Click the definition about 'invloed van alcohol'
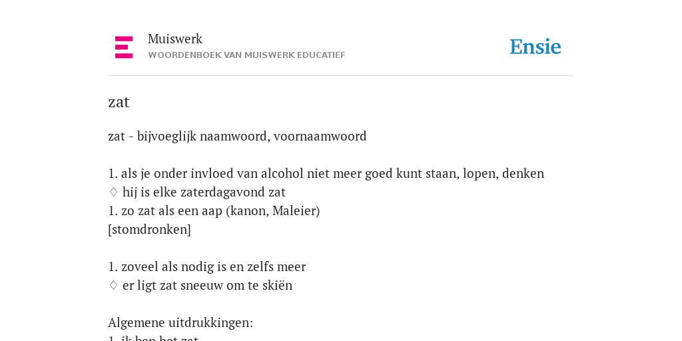 tap(326, 174)
